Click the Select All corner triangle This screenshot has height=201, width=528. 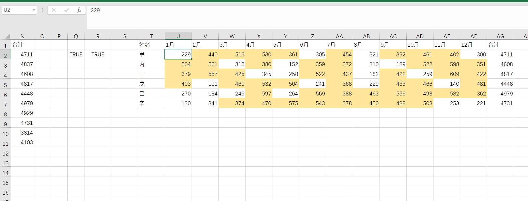[x=8, y=36]
